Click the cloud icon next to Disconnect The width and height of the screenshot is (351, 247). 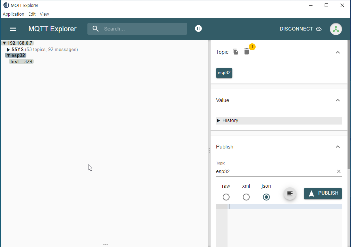(x=319, y=29)
